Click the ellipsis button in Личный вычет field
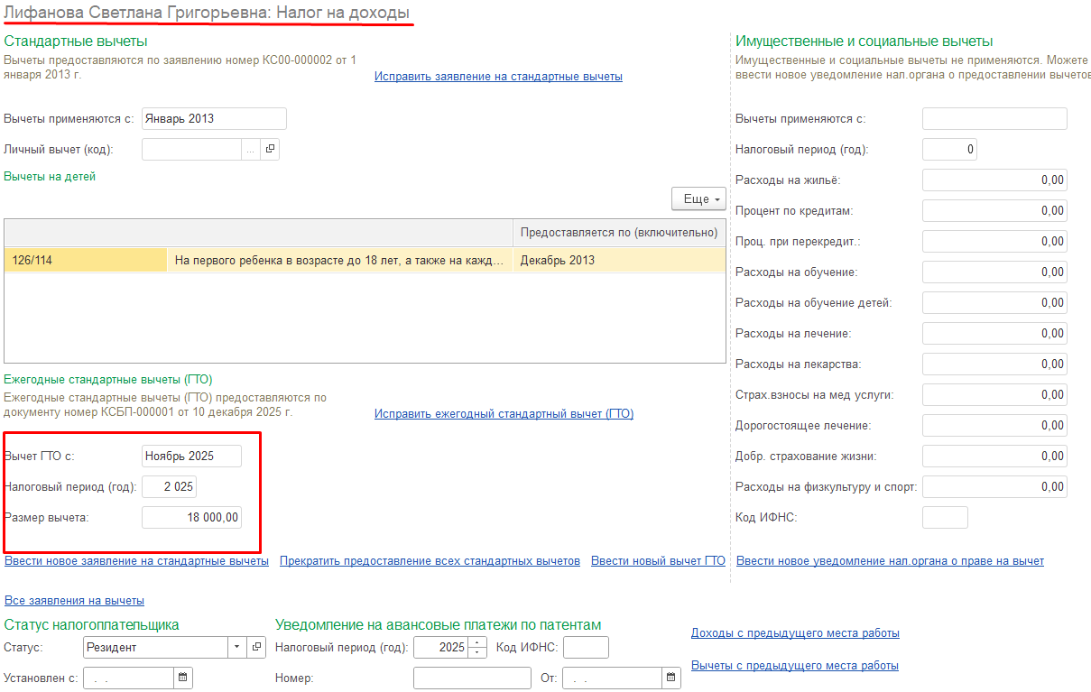Viewport: 1091px width, 692px height. (x=251, y=150)
